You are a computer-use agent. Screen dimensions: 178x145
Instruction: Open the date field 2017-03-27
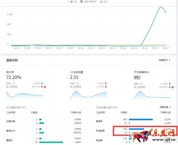(x=90, y=2)
